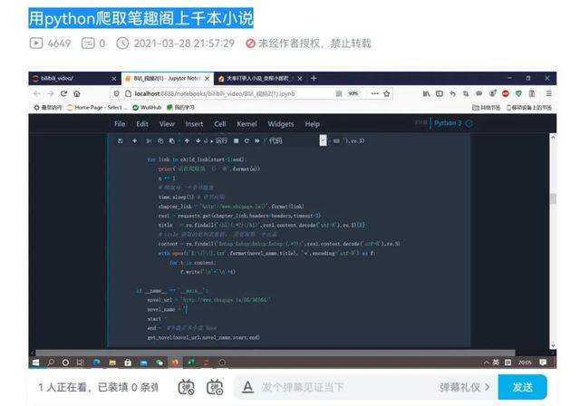Close the bilibili_video/ browser tab

(114, 78)
